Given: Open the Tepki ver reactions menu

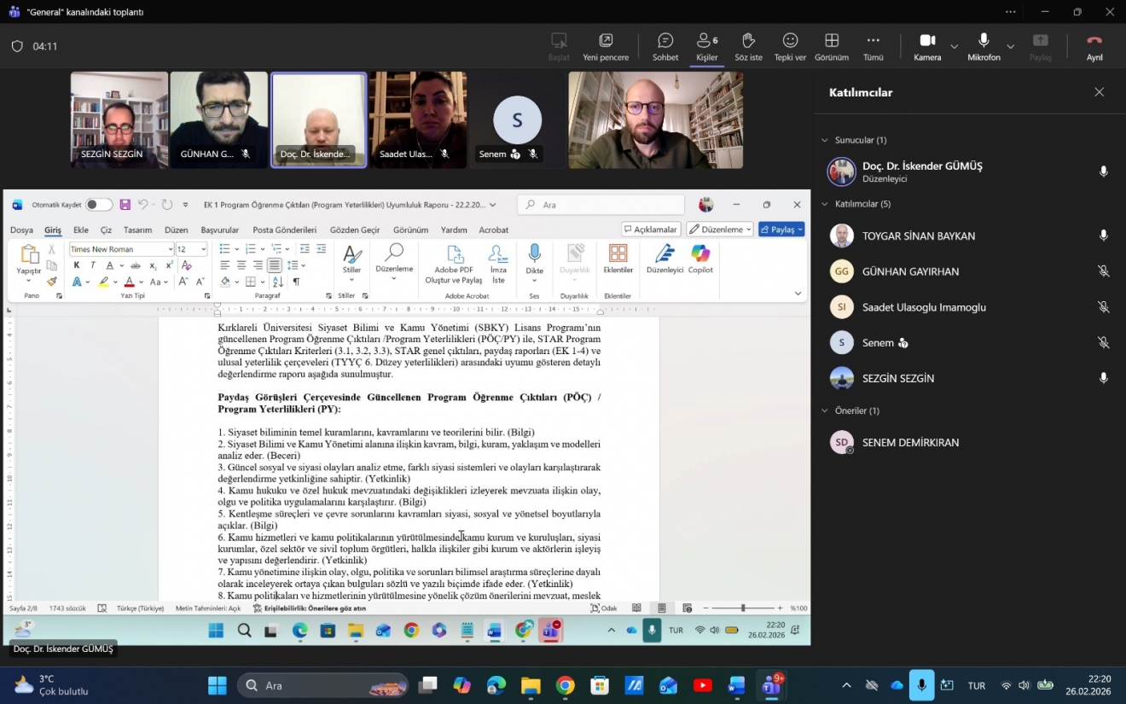Looking at the screenshot, I should pyautogui.click(x=790, y=47).
